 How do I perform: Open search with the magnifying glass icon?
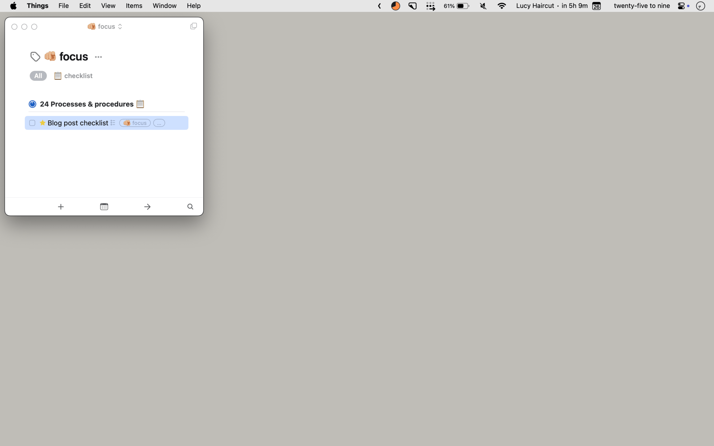(190, 206)
